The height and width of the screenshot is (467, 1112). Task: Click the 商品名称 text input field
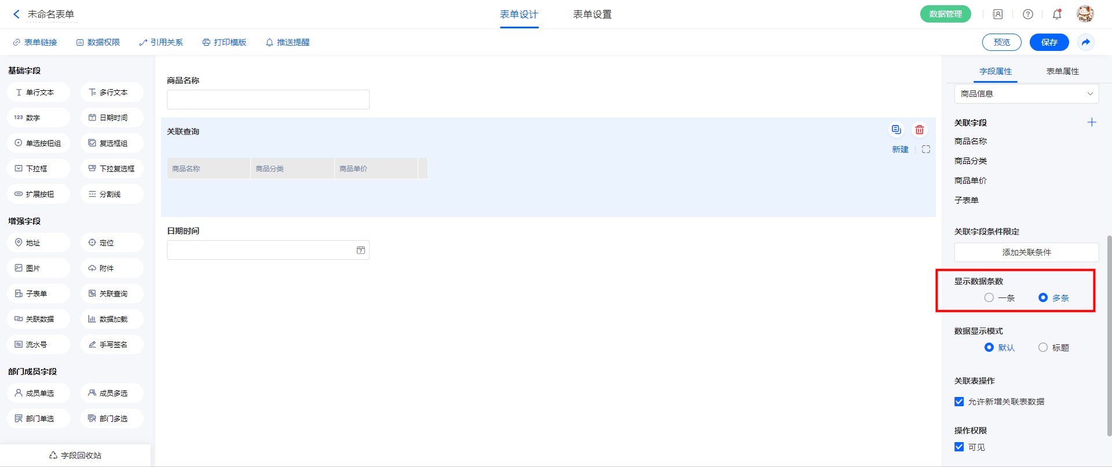coord(268,100)
